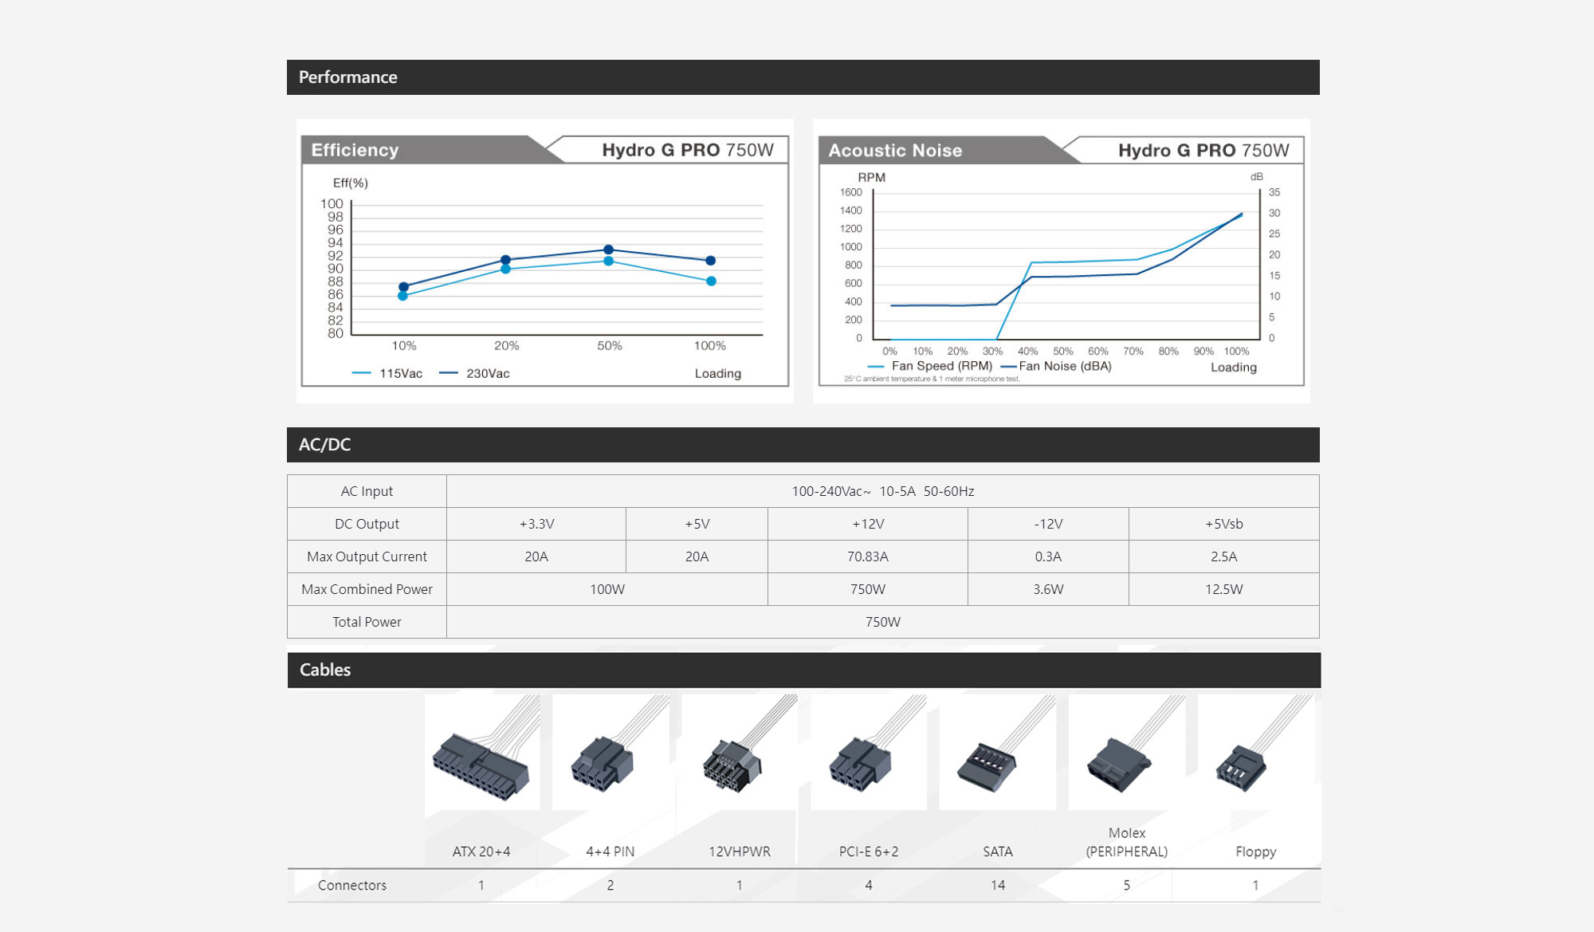Click the ATX 20+4 connector image
Screen dimensions: 1594x932
(x=482, y=753)
